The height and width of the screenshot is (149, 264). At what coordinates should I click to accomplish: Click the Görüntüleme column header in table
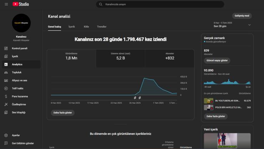[x=186, y=147]
